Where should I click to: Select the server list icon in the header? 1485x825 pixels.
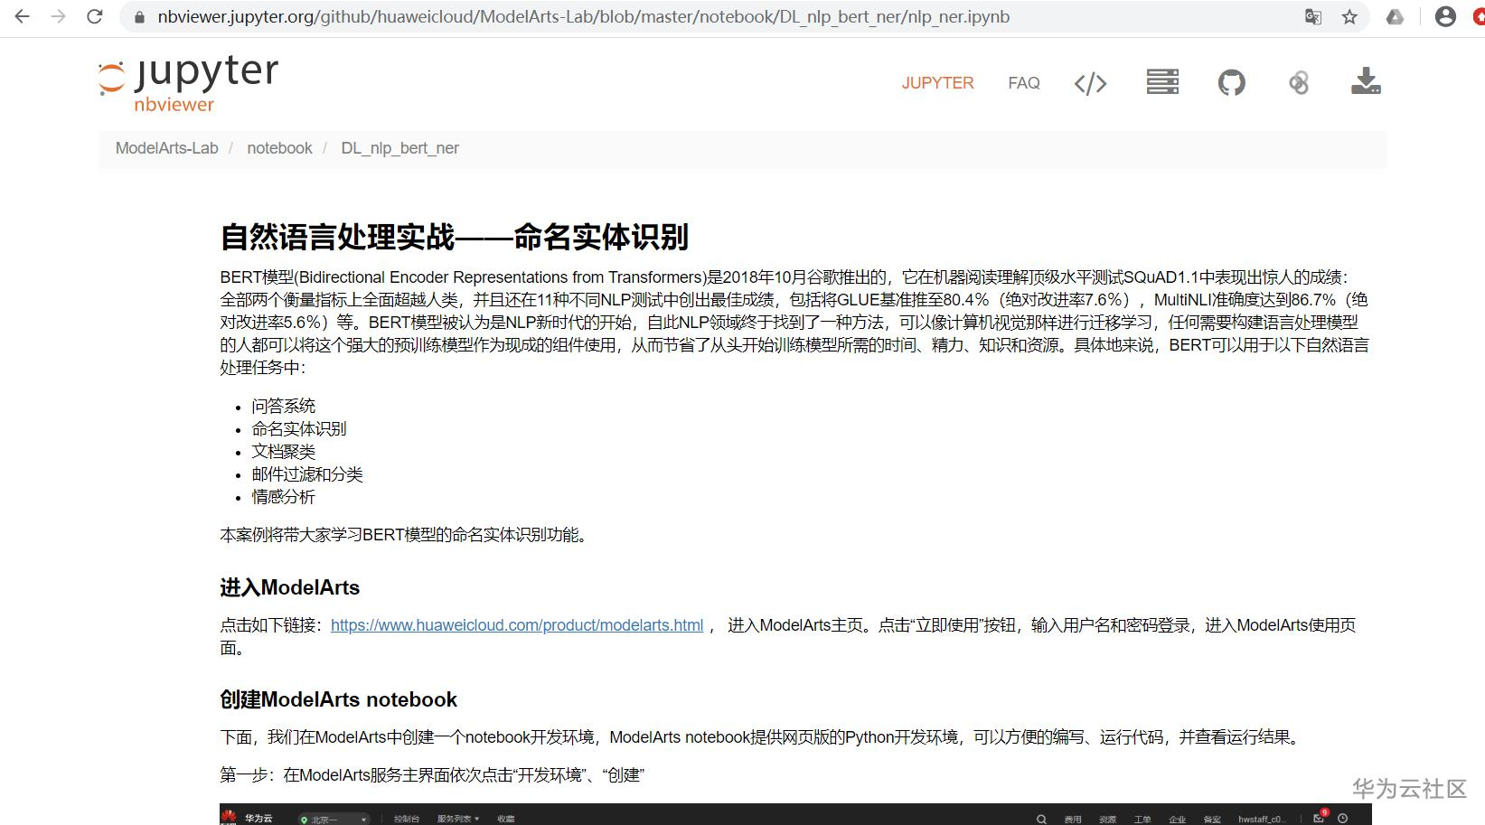click(x=1161, y=82)
